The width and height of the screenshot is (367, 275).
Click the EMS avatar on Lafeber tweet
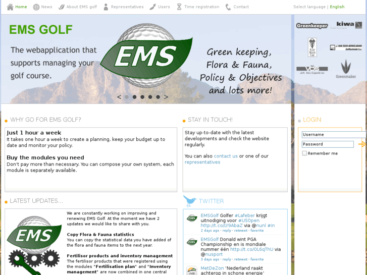[x=192, y=218]
